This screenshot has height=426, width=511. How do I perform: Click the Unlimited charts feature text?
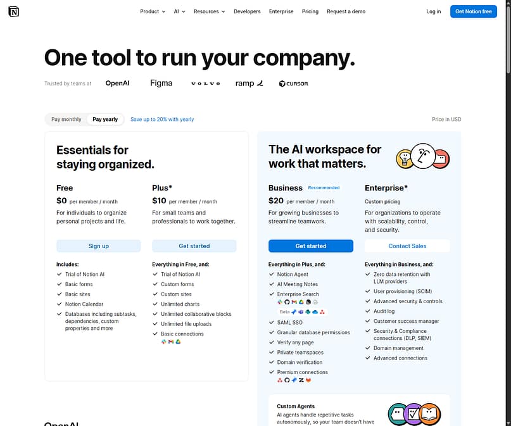click(180, 304)
